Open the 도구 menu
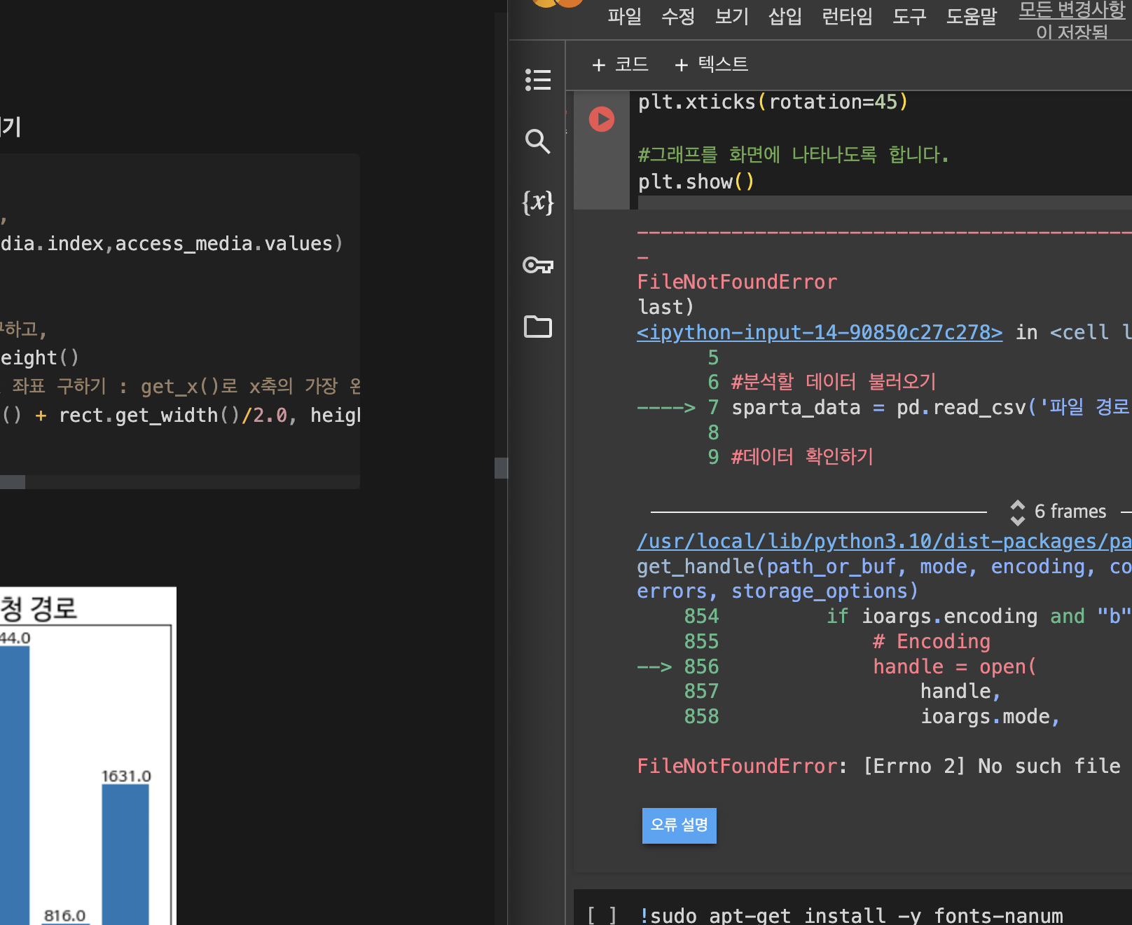1132x925 pixels. click(x=909, y=16)
